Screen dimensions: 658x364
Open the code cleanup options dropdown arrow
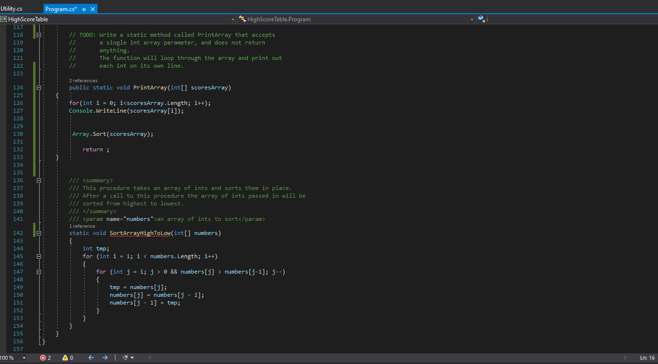(x=132, y=358)
